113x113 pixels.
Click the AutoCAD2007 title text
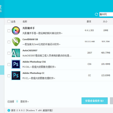30,51
